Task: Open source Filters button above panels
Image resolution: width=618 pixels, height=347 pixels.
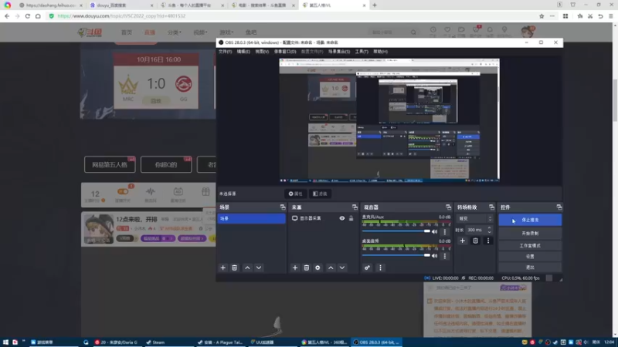Action: click(320, 194)
